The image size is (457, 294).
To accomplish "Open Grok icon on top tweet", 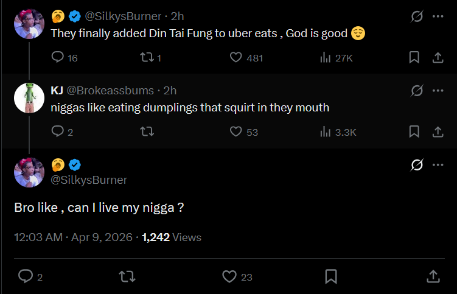I will pyautogui.click(x=417, y=17).
